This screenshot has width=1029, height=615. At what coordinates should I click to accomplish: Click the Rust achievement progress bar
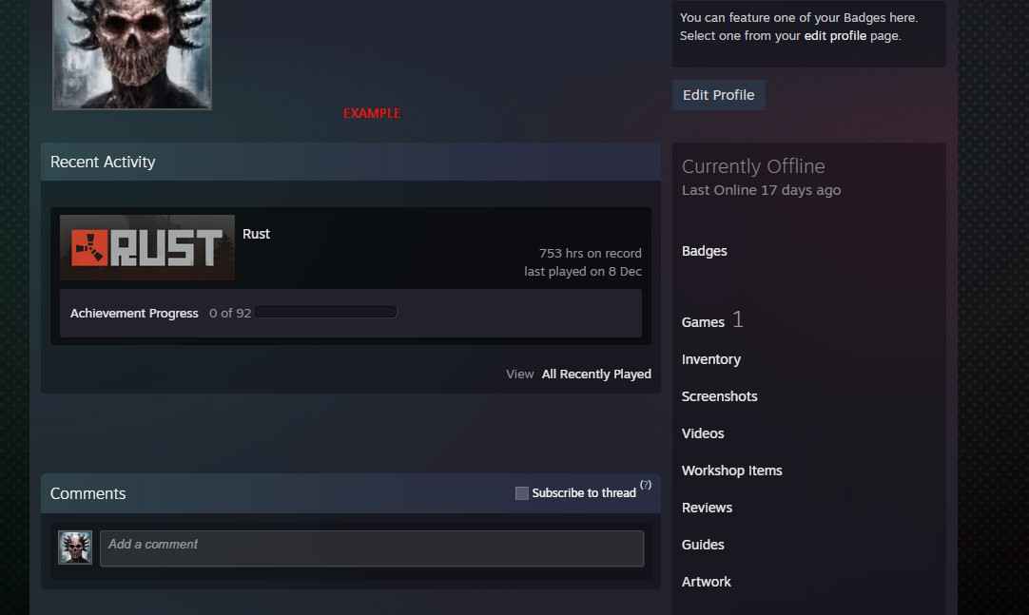pyautogui.click(x=325, y=313)
